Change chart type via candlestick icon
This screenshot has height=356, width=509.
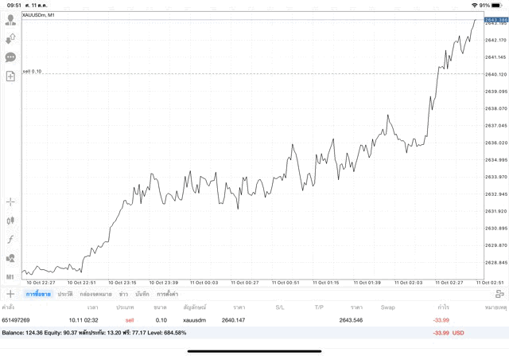pyautogui.click(x=10, y=221)
